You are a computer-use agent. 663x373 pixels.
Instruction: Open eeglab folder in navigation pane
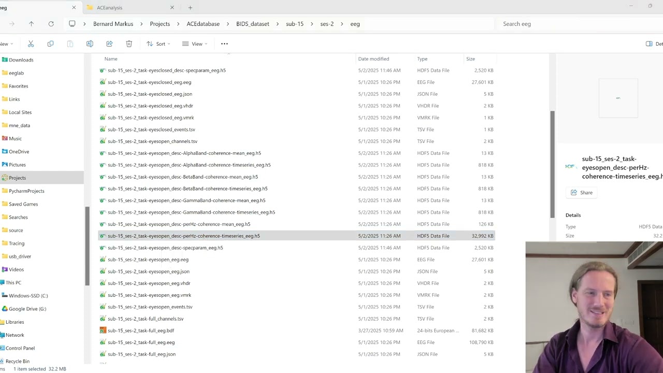16,73
